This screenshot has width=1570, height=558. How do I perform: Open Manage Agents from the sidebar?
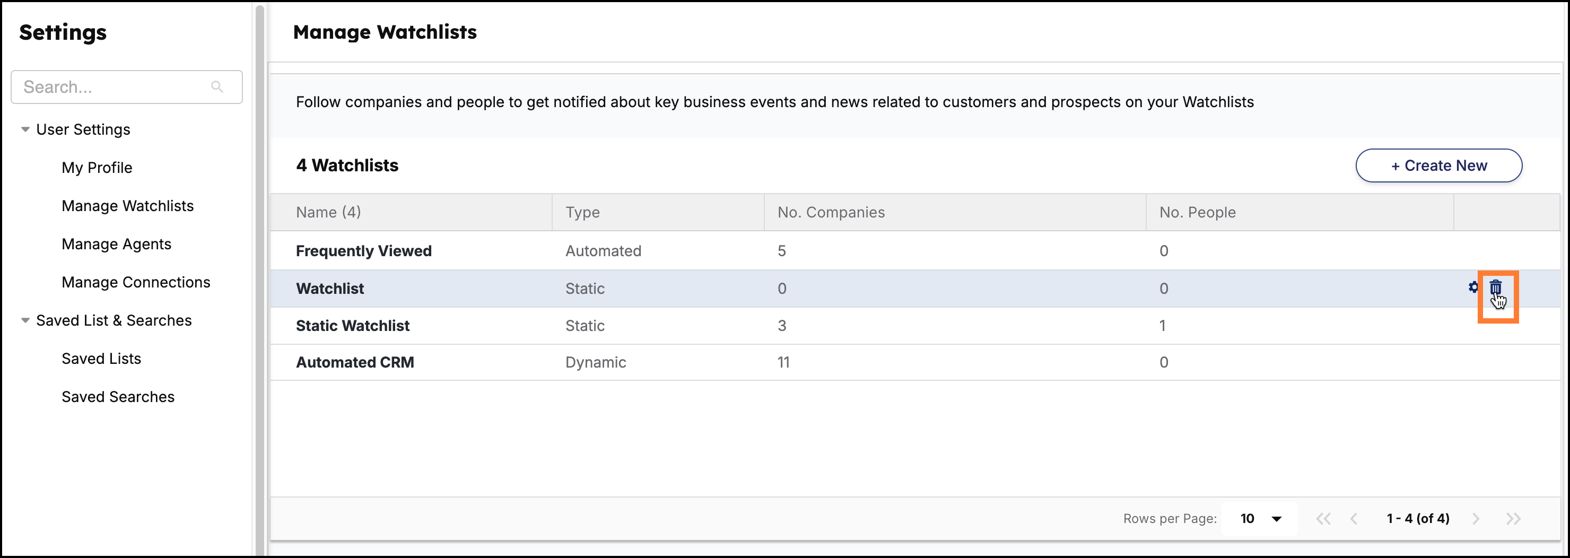(x=116, y=243)
